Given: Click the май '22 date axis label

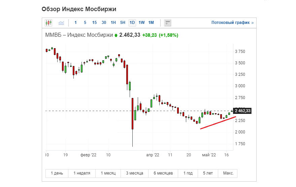Looking at the screenshot, I should point(209,155).
